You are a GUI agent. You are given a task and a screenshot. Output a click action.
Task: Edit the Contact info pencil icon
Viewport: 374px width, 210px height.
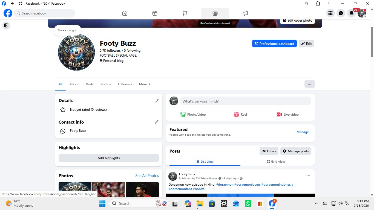(157, 122)
